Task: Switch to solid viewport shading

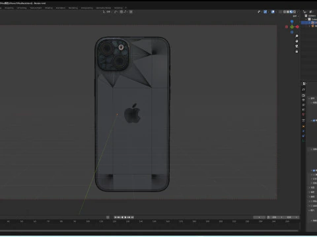Action: pos(288,12)
